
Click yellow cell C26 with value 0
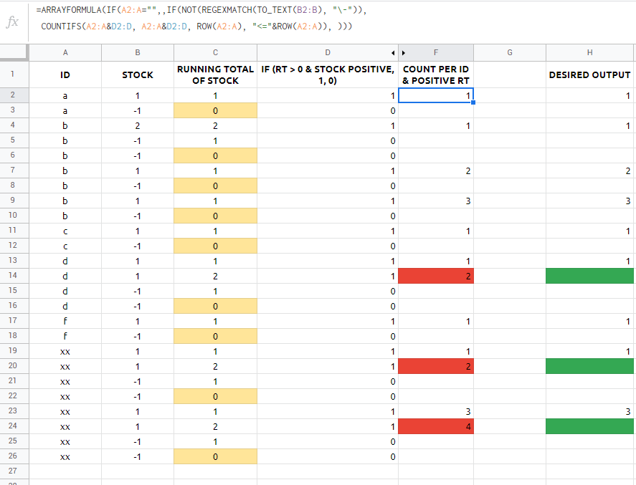[215, 456]
